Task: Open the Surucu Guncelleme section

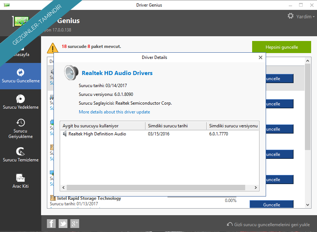Action: [21, 76]
